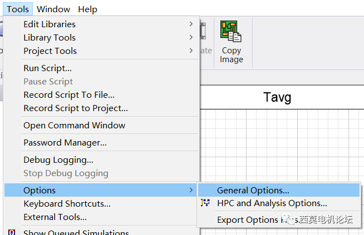Click Debug Logging menu item
Image resolution: width=364 pixels, height=235 pixels.
click(x=58, y=160)
